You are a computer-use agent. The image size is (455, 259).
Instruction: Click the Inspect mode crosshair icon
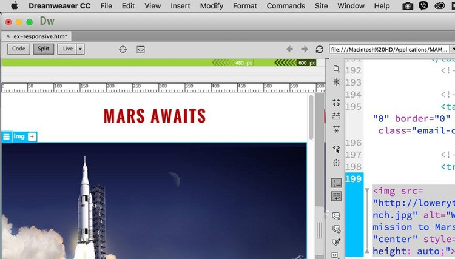pos(123,49)
